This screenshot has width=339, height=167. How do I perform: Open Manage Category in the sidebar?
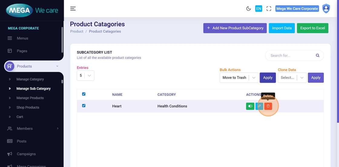coord(30,79)
